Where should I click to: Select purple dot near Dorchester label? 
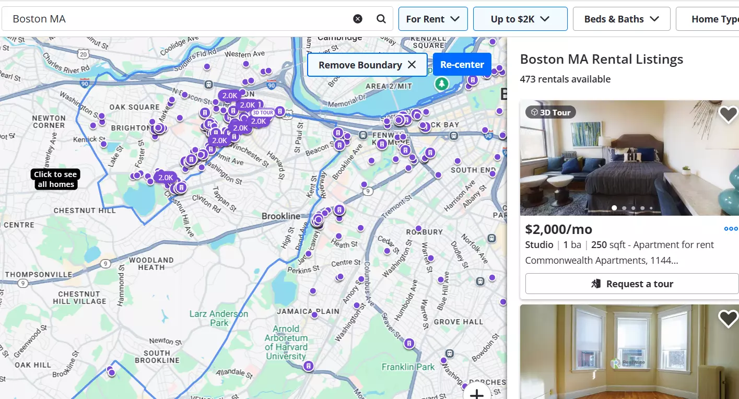466,386
